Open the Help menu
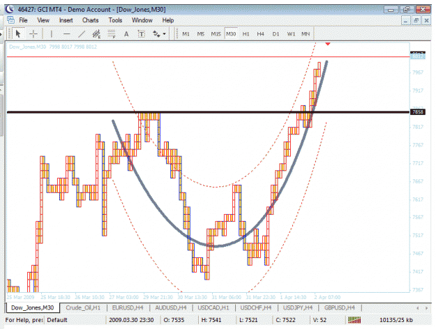The width and height of the screenshot is (436, 329). (168, 20)
